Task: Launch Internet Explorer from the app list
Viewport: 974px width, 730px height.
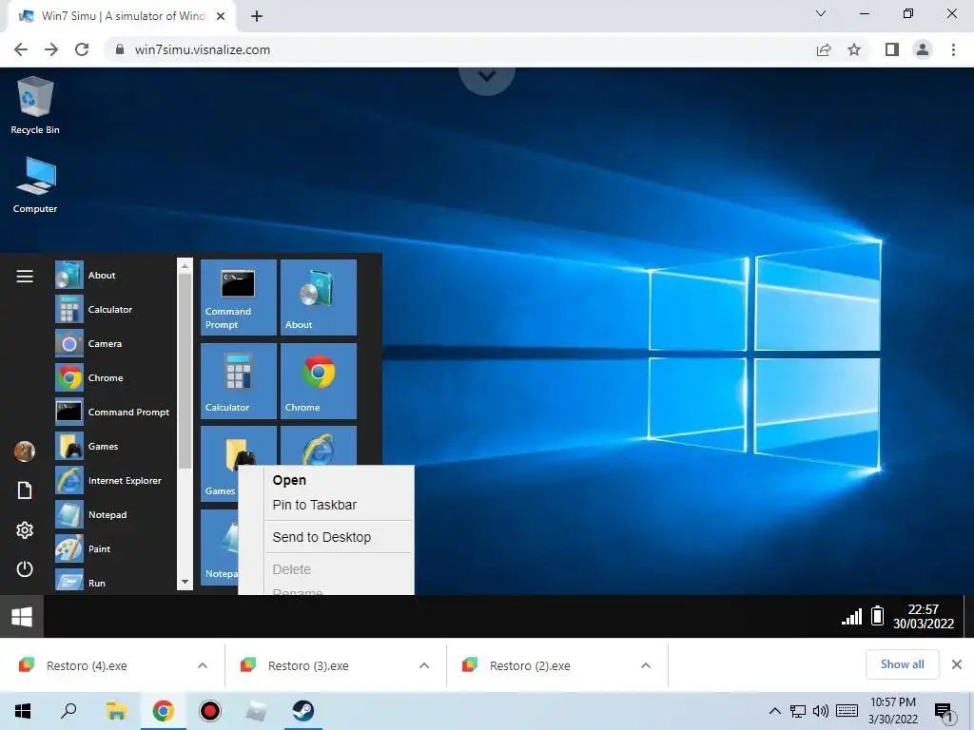Action: (114, 480)
